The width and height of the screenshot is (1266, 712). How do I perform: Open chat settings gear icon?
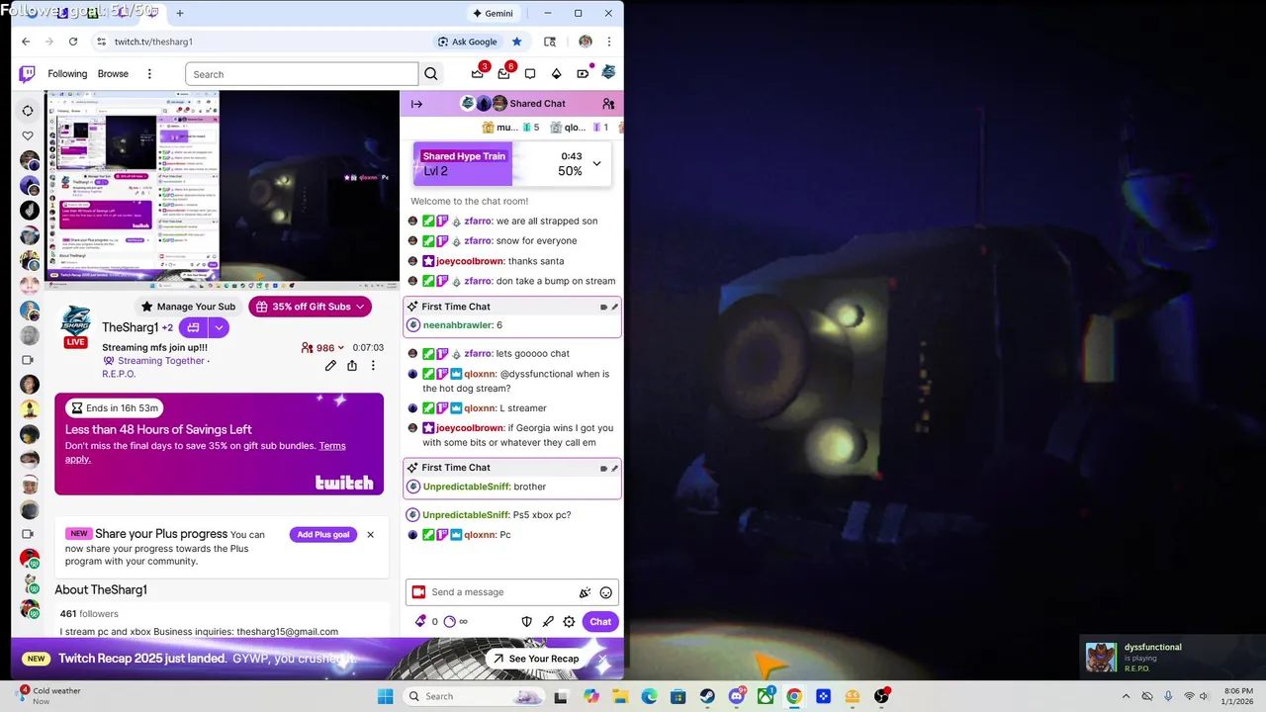click(x=569, y=622)
